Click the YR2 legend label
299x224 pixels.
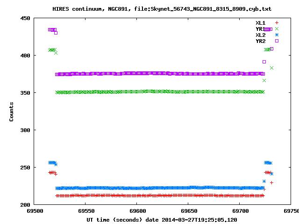tap(261, 41)
